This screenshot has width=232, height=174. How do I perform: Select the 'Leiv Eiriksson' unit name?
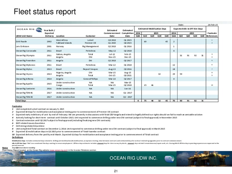pos(23,46)
